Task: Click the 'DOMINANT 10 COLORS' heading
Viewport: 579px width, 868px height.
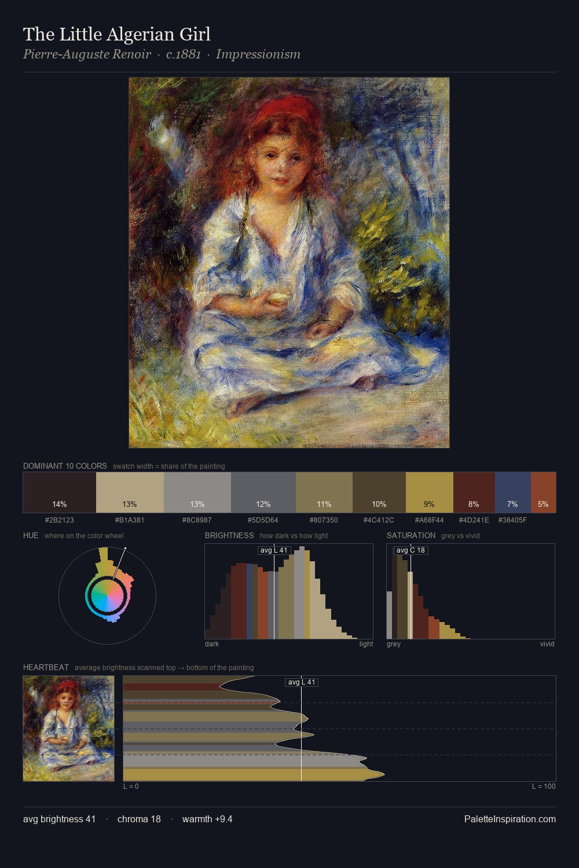Action: coord(65,466)
